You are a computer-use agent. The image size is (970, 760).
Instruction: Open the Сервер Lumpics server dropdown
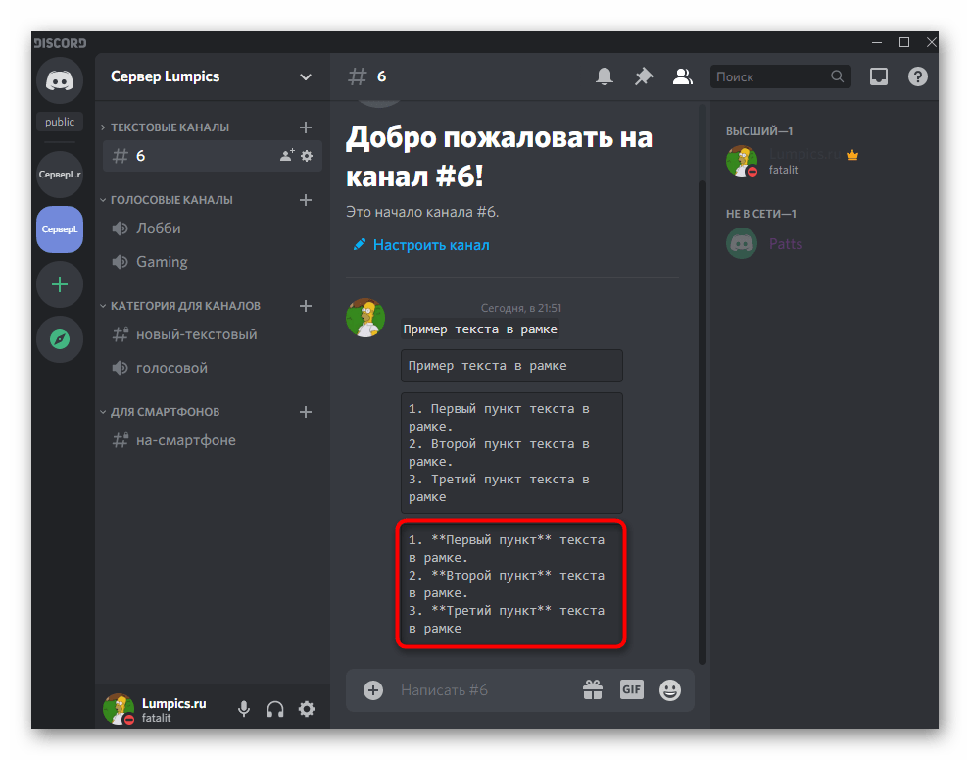click(x=213, y=76)
